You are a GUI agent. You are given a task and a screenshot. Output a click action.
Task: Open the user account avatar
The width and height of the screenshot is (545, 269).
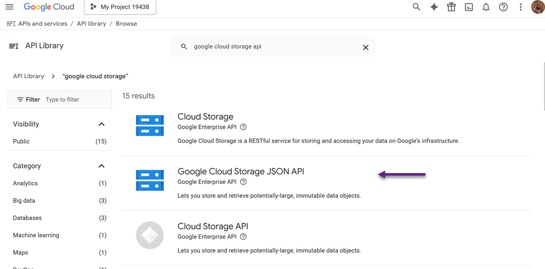[537, 7]
